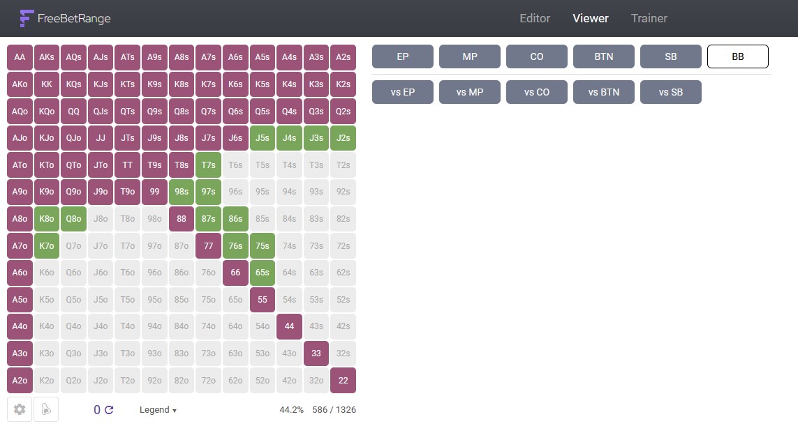The width and height of the screenshot is (798, 426).
Task: Click the reset counter refresh icon
Action: (x=109, y=410)
